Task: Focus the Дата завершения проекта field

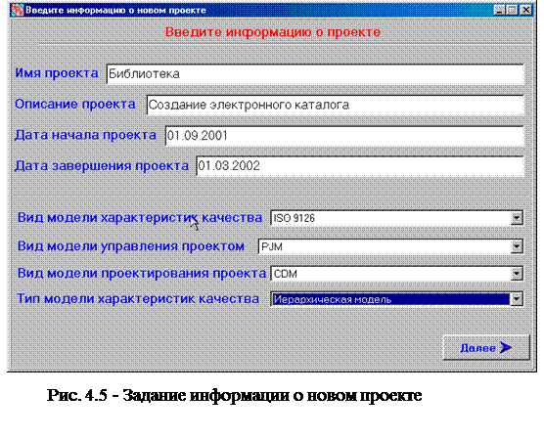Action: 360,166
